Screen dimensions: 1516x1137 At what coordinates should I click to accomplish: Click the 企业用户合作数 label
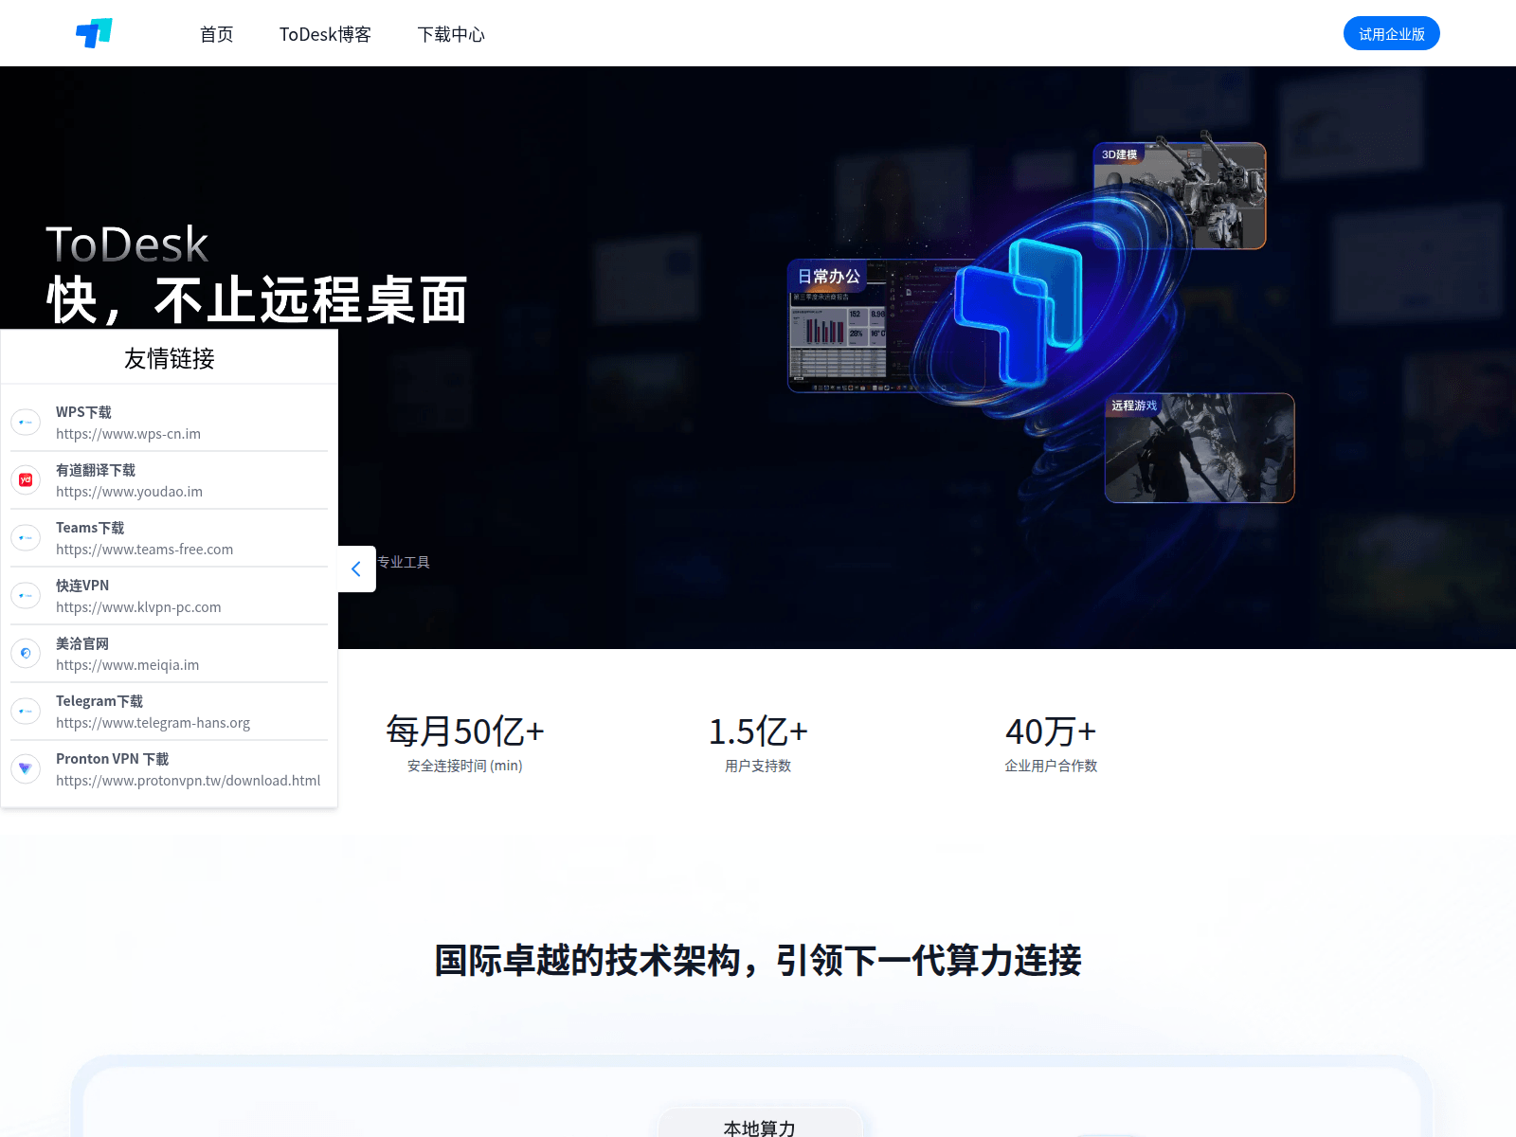(x=1051, y=766)
